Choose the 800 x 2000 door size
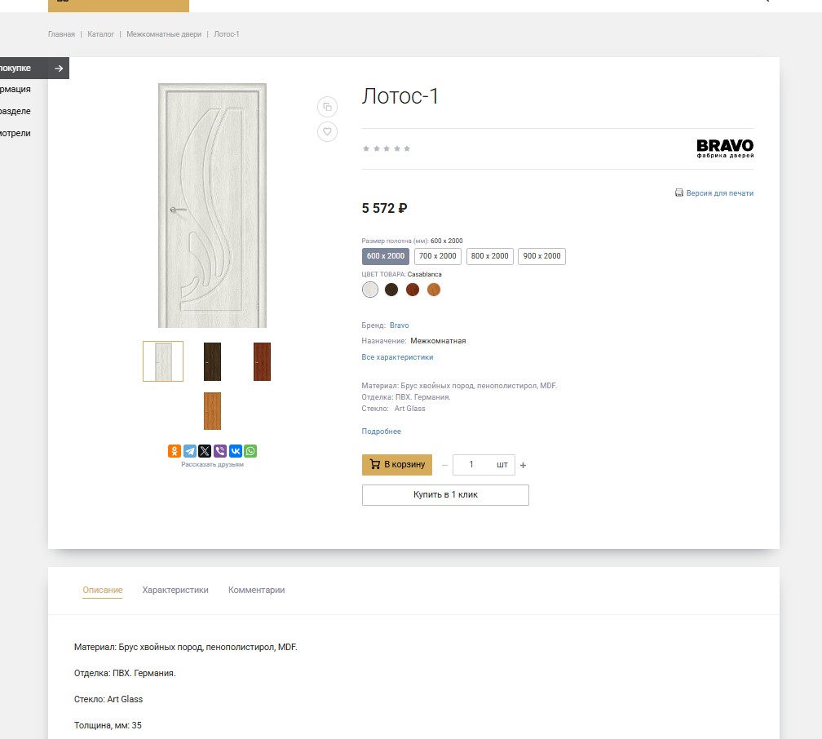Viewport: 822px width, 739px height. tap(489, 256)
